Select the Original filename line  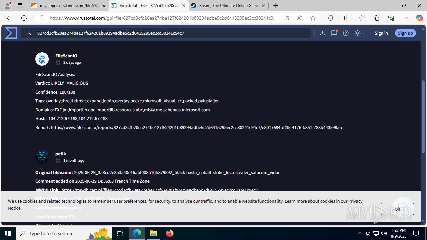pos(157,172)
